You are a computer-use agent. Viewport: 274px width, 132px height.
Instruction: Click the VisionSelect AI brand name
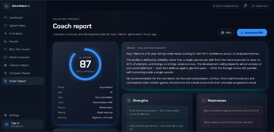(21, 6)
